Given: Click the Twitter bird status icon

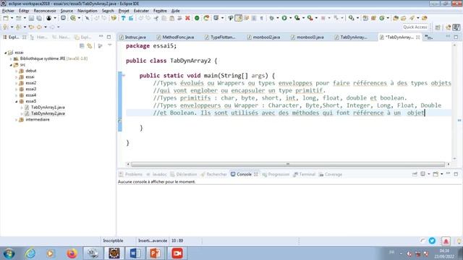Looking at the screenshot, I should click(432, 240).
